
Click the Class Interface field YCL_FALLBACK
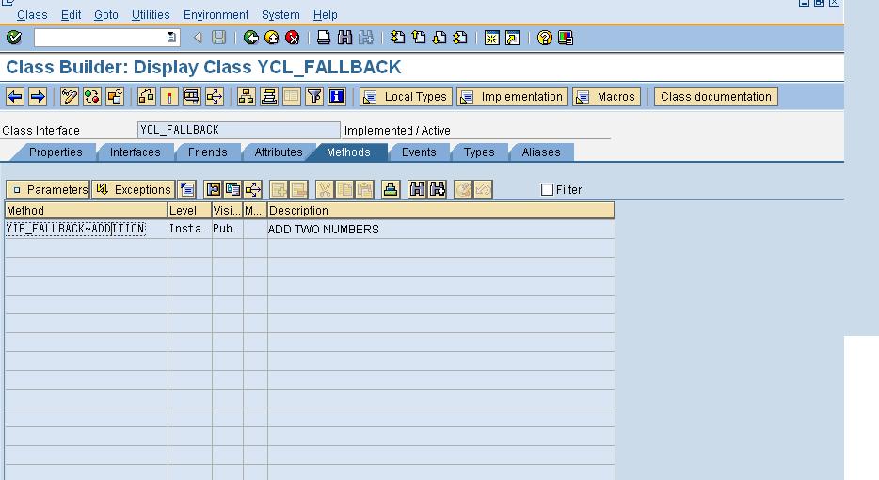pyautogui.click(x=239, y=130)
